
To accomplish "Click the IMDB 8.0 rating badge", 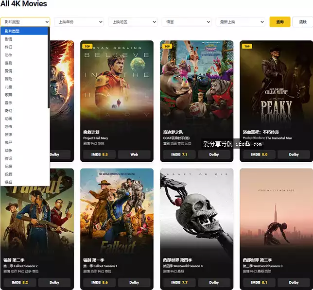I will click(x=259, y=154).
